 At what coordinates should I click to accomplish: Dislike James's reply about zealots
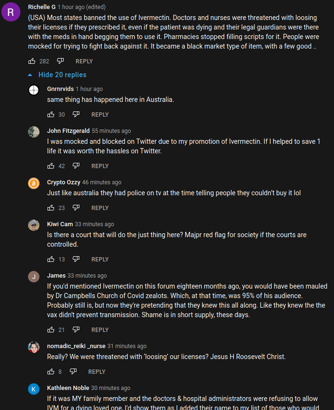pos(76,330)
